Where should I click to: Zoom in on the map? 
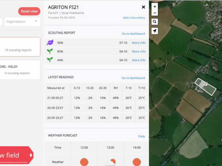coord(155,6)
